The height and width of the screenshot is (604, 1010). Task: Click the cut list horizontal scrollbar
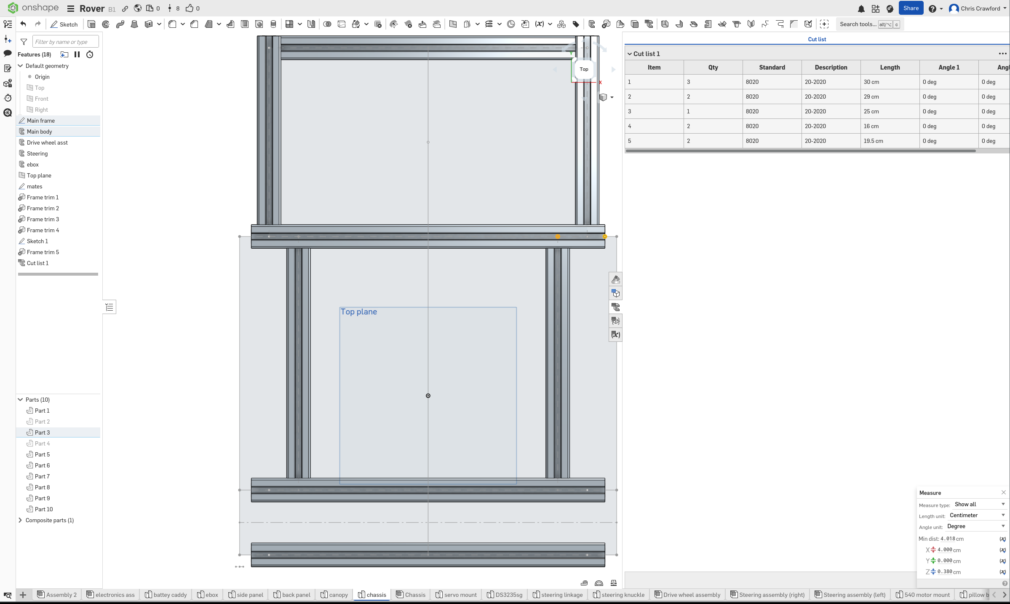pos(800,151)
